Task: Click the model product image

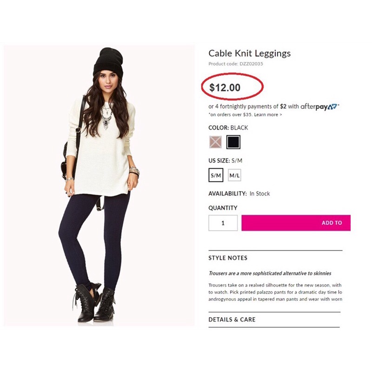Action: (x=99, y=185)
